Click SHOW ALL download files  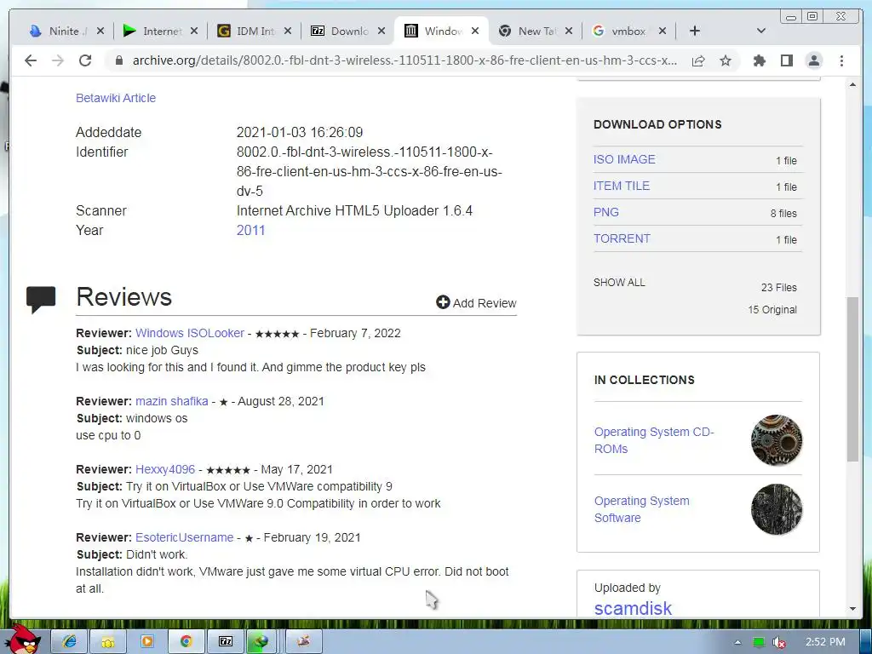pyautogui.click(x=619, y=283)
